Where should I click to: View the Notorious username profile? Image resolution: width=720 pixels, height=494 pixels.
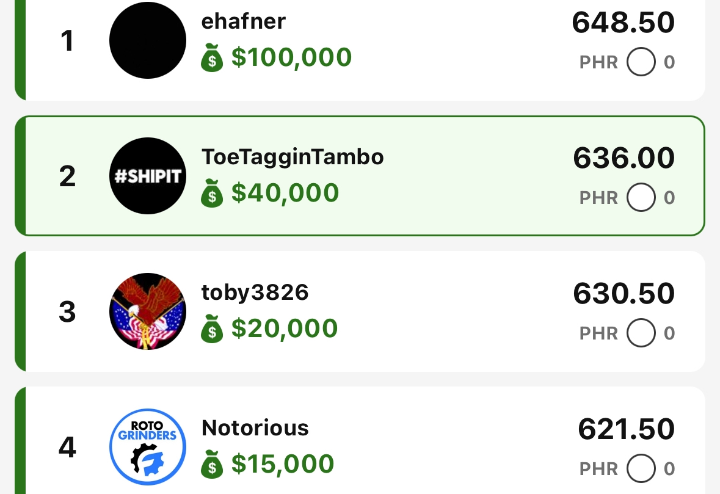click(x=255, y=428)
